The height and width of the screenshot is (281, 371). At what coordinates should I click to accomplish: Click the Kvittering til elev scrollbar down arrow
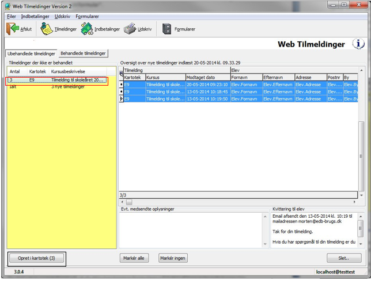pyautogui.click(x=361, y=244)
